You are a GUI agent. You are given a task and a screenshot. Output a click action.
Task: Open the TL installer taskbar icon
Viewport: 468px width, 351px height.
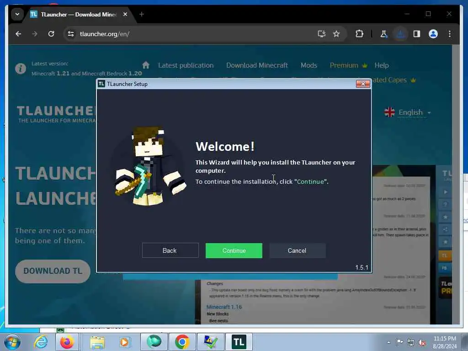[x=239, y=342]
